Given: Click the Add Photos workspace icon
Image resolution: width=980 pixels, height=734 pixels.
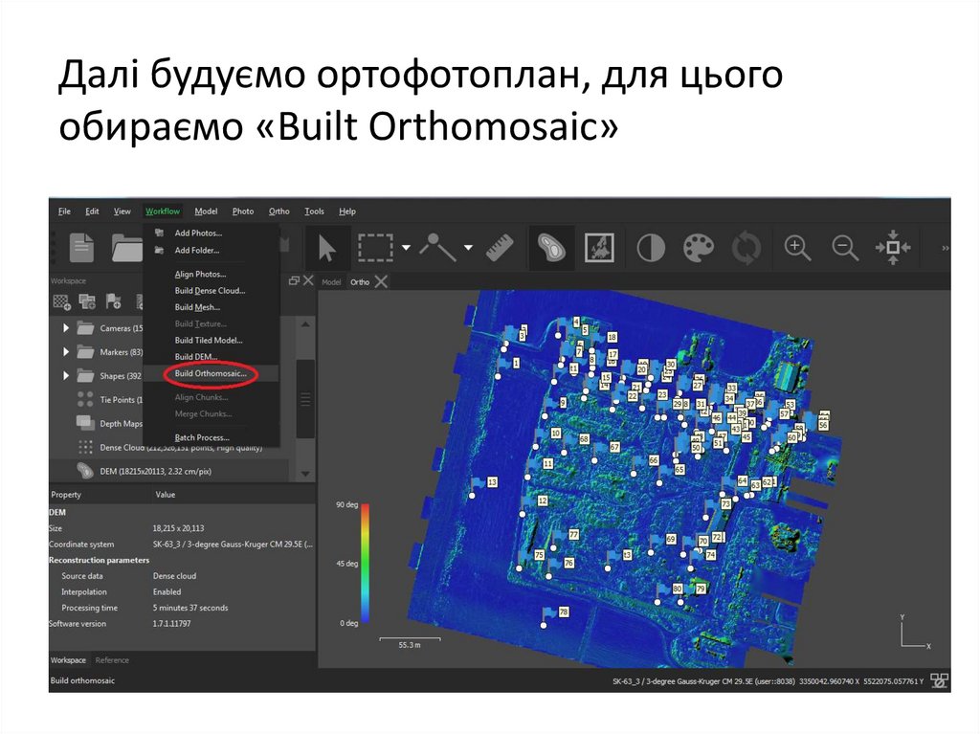Looking at the screenshot, I should point(87,302).
